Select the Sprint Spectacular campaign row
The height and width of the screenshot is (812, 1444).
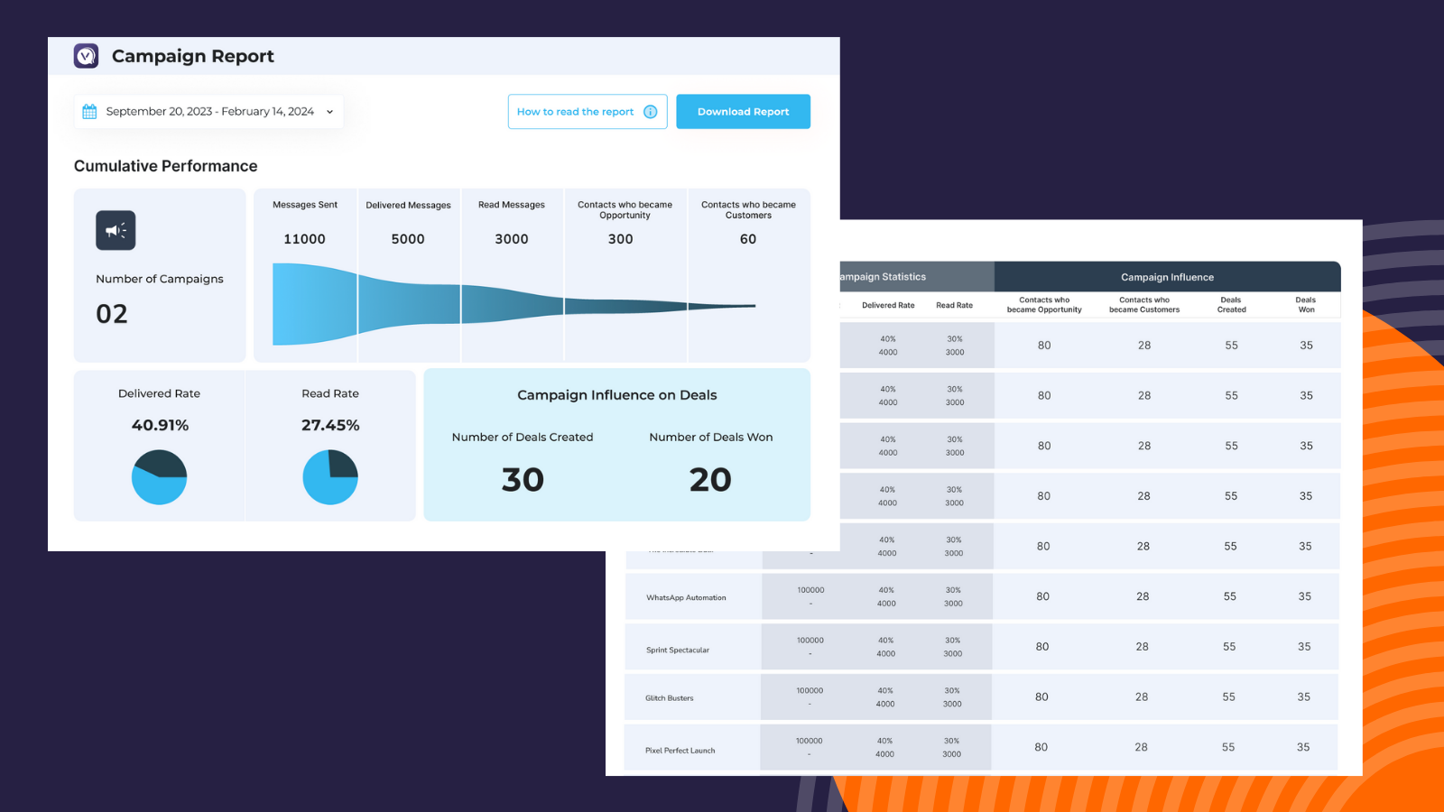pyautogui.click(x=678, y=650)
